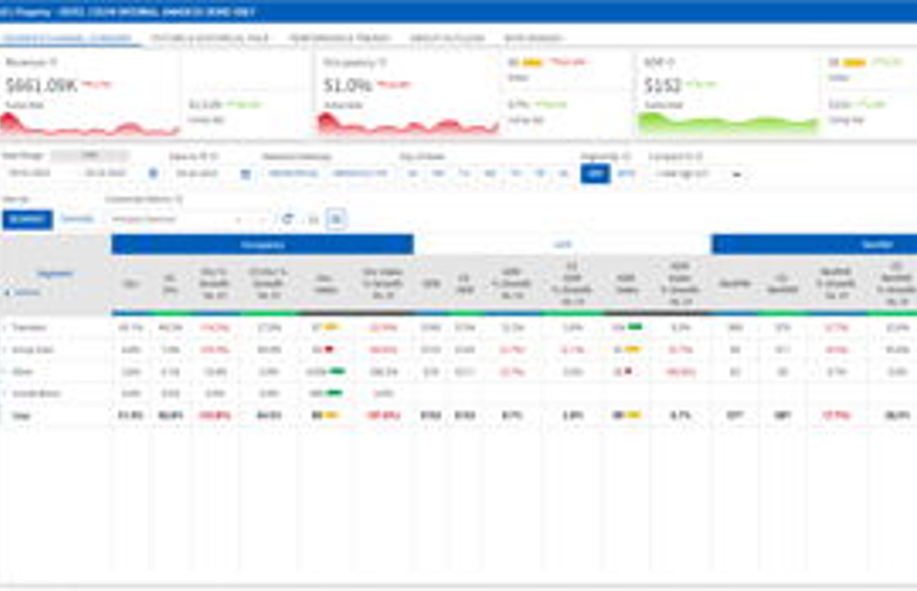Click the info icon beside the Occupancy title
The height and width of the screenshot is (591, 917).
382,62
